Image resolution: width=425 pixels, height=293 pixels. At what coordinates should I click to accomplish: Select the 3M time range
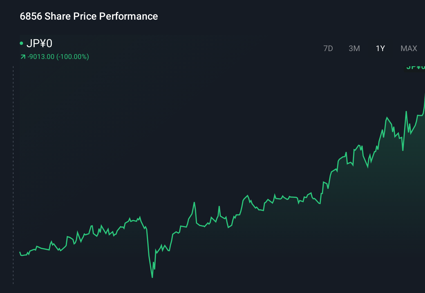(x=354, y=48)
